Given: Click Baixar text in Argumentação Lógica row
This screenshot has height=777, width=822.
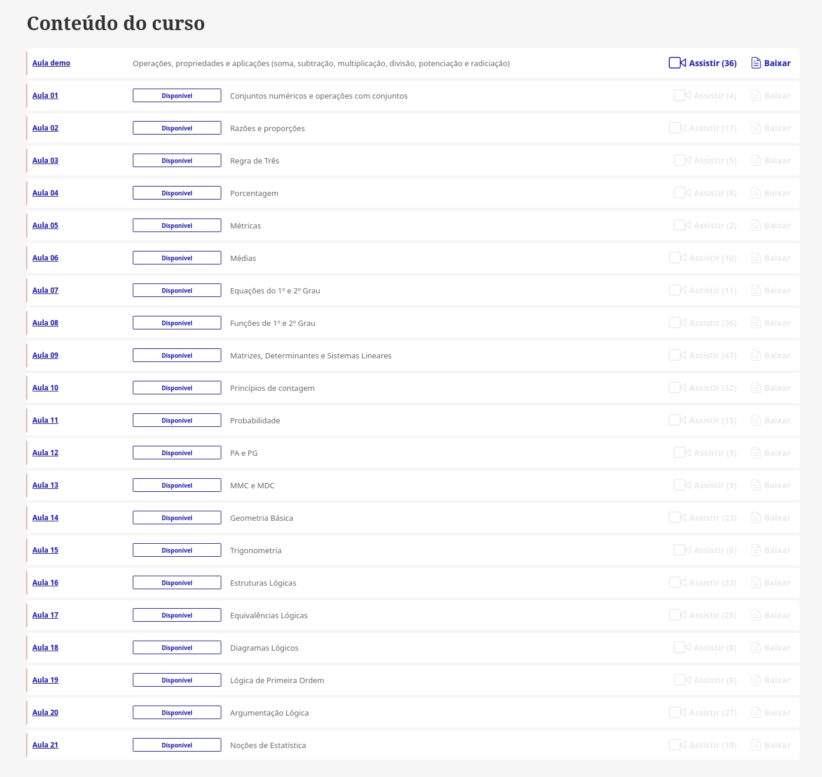Looking at the screenshot, I should [777, 713].
